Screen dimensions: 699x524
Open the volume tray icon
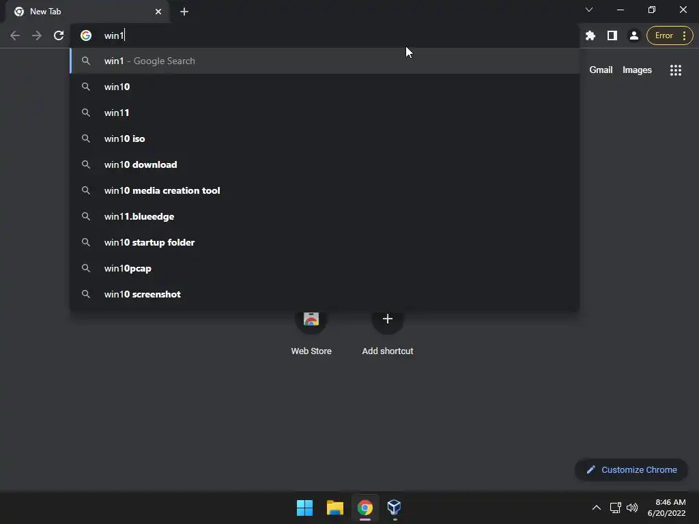[x=631, y=508]
